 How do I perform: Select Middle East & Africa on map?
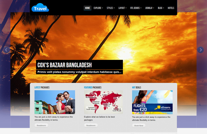click(x=107, y=105)
